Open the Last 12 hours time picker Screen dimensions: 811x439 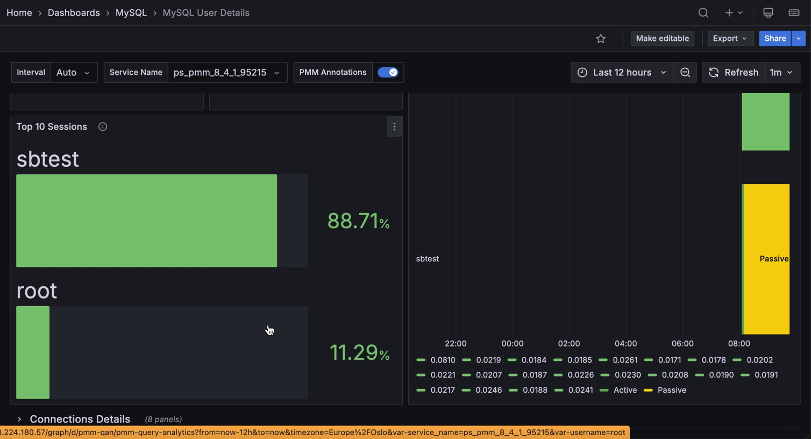(x=622, y=73)
